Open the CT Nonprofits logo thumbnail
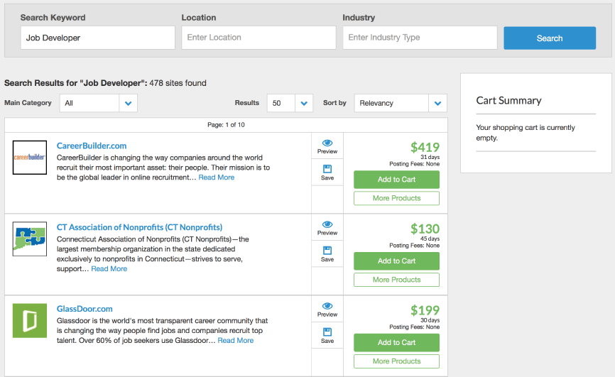615x377 pixels. 29,239
